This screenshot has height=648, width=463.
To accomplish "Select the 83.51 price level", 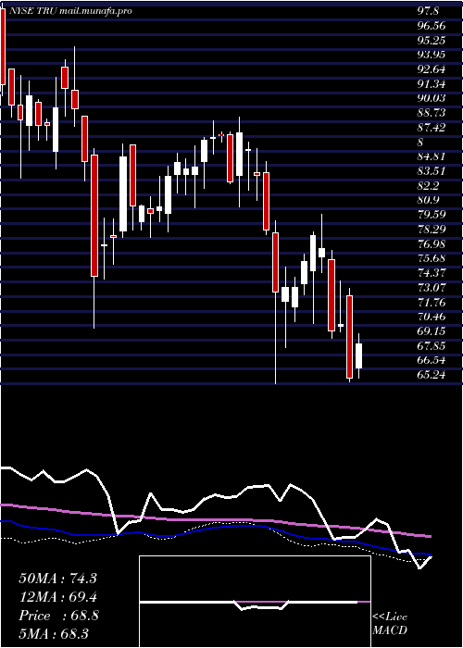I will [x=432, y=171].
